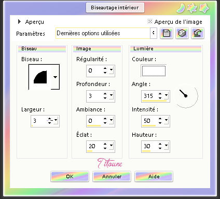This screenshot has width=220, height=199.
Task: Decrease the Intensité value
Action: coord(160,123)
